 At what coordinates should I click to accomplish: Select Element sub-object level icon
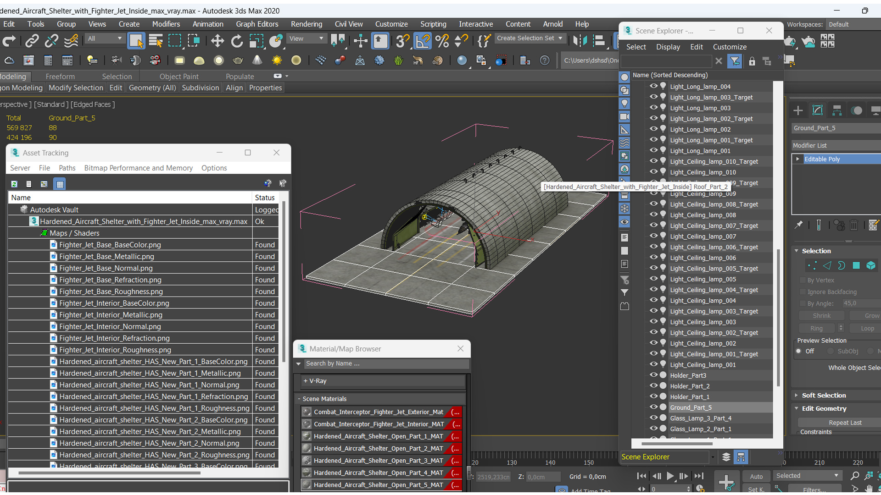(871, 265)
